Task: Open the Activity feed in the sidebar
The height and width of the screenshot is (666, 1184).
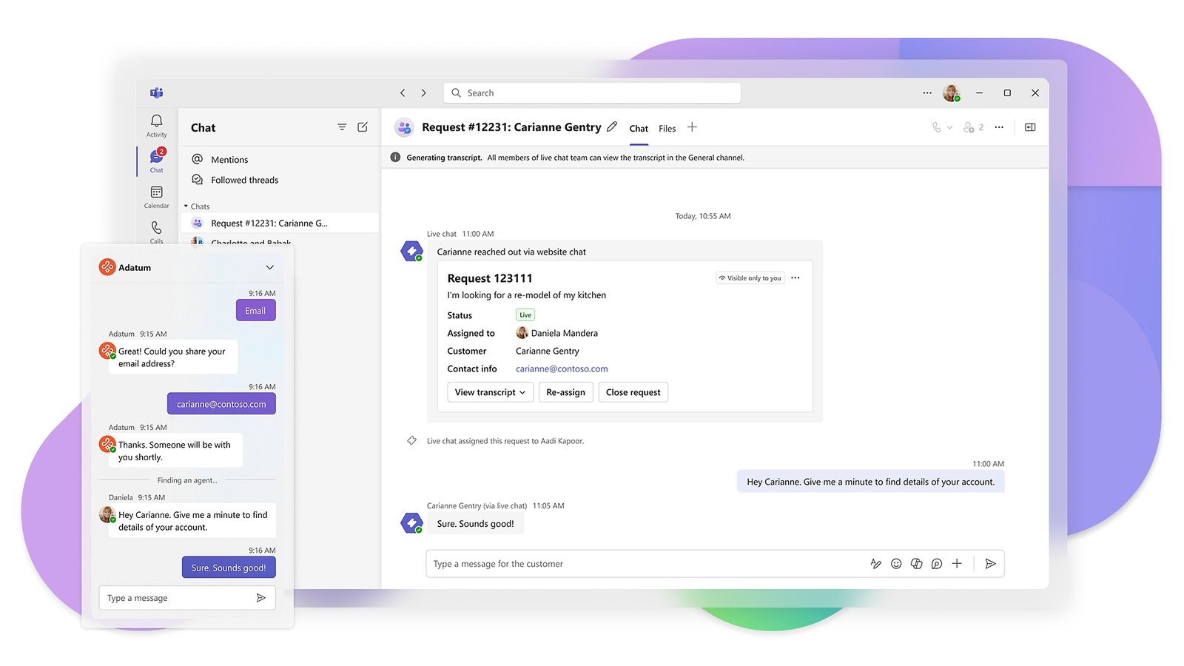Action: click(156, 125)
